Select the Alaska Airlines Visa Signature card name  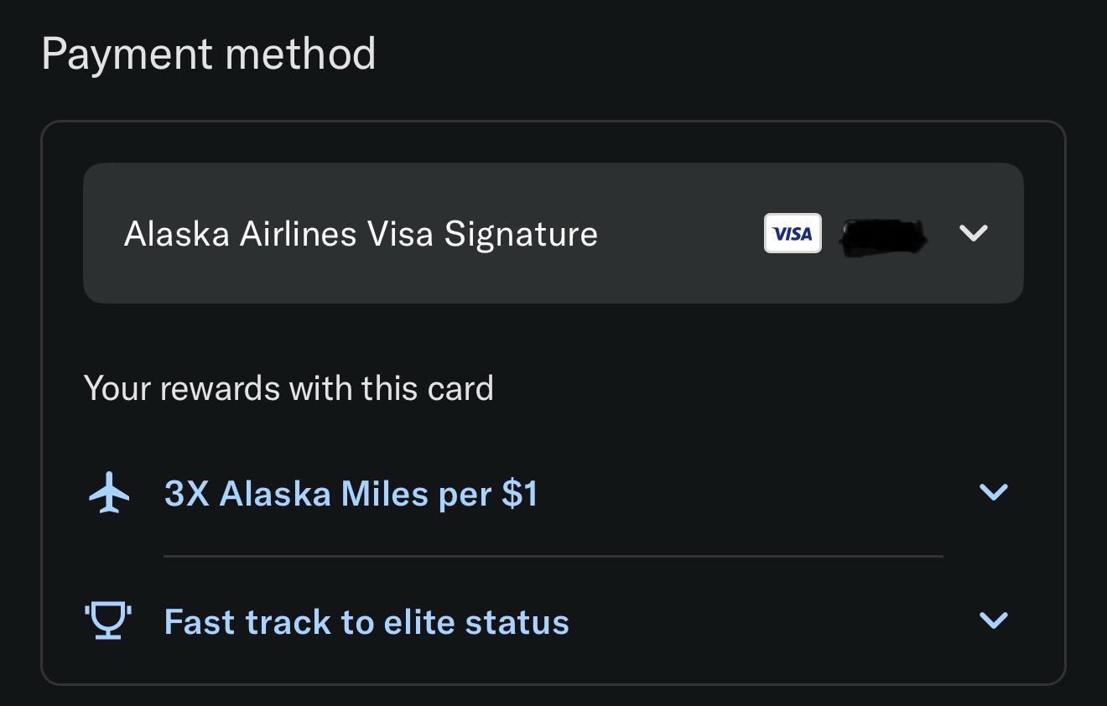[361, 234]
